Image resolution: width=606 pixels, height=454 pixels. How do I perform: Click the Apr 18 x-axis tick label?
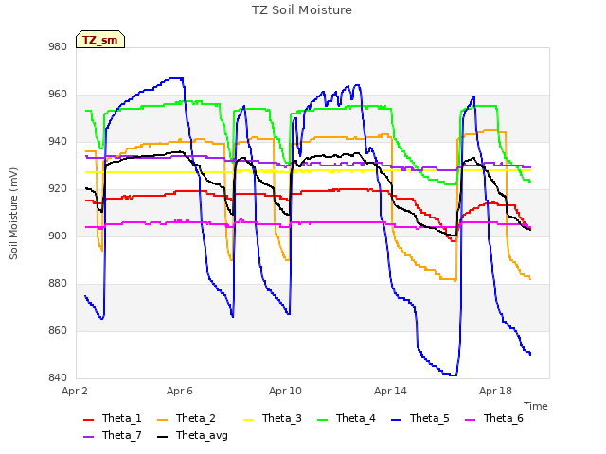tap(495, 391)
